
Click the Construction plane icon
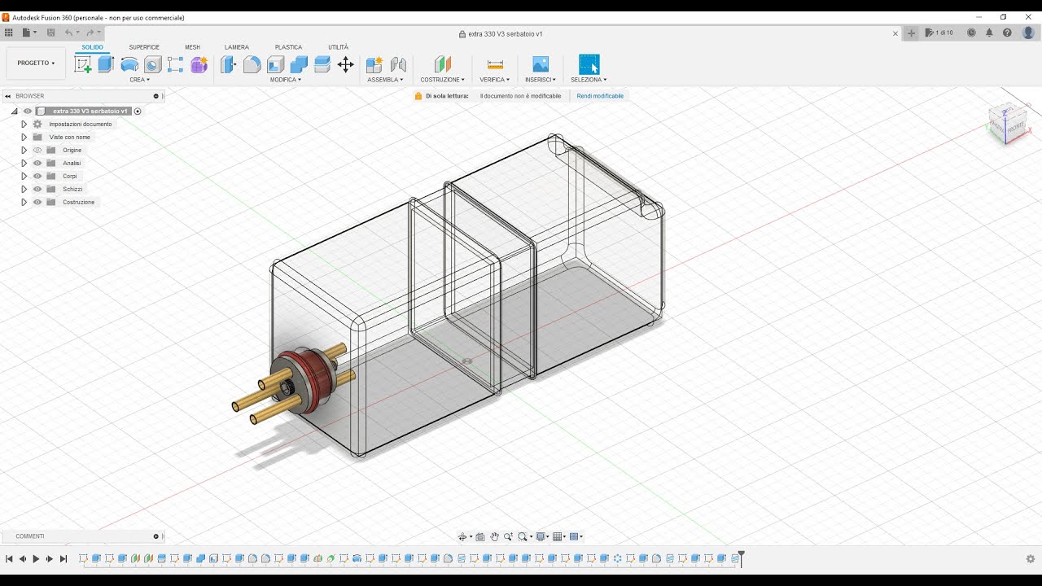(x=442, y=64)
